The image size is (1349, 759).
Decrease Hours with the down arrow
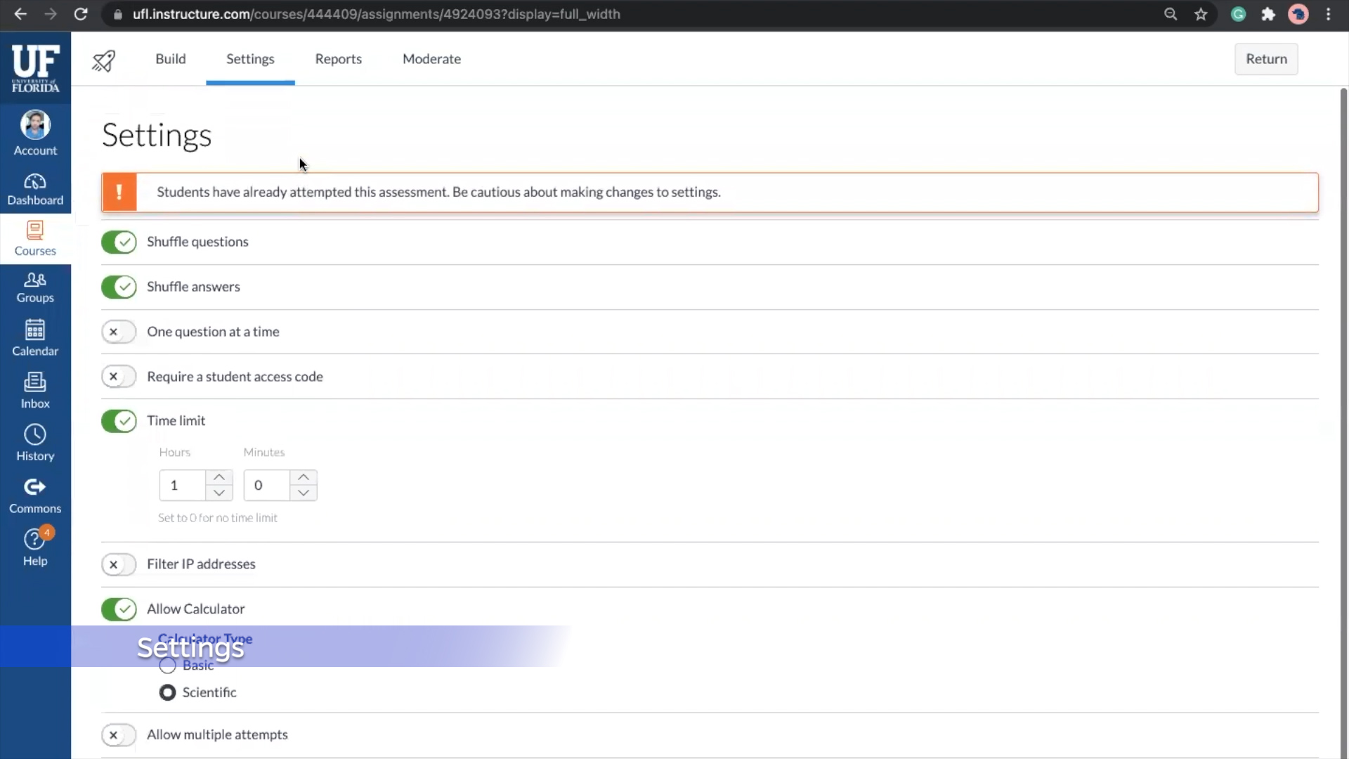pos(219,493)
